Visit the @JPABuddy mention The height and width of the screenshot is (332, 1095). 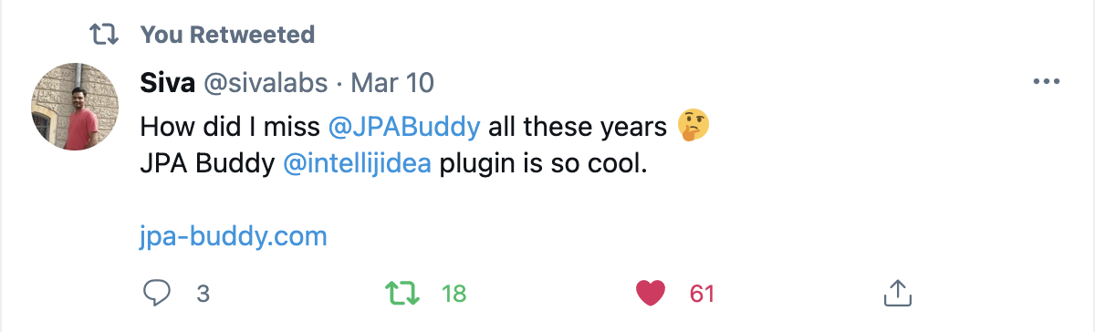403,126
